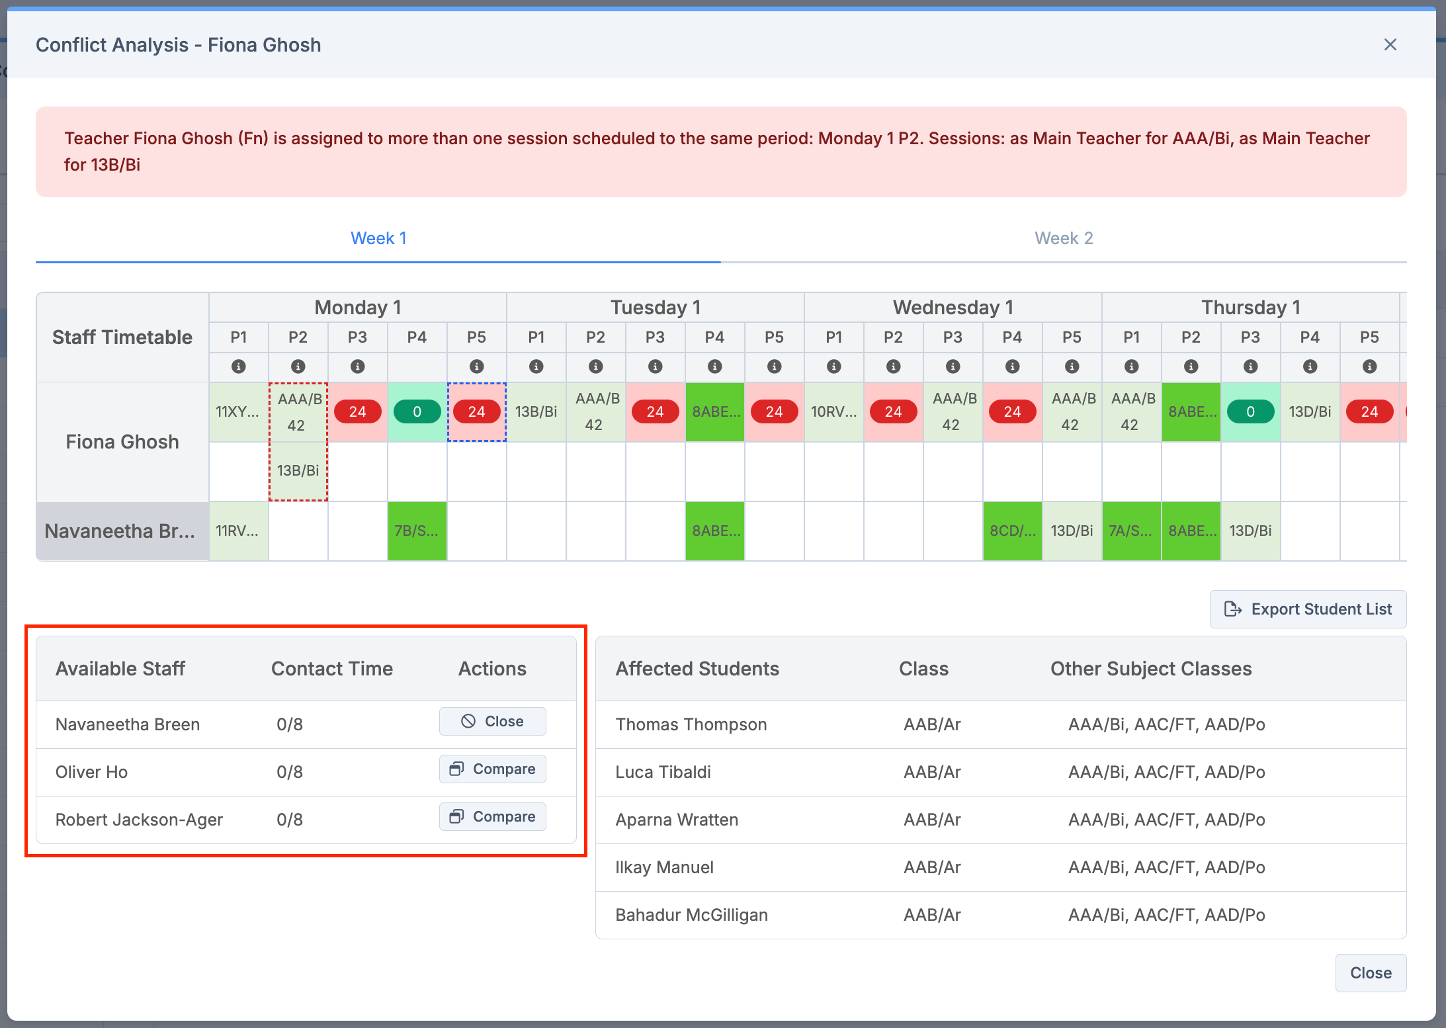The width and height of the screenshot is (1446, 1028).
Task: Click info icon under Tuesday 1 P4
Action: pos(715,366)
